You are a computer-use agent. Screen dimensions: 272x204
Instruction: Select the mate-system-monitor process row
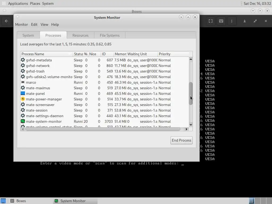(105, 121)
